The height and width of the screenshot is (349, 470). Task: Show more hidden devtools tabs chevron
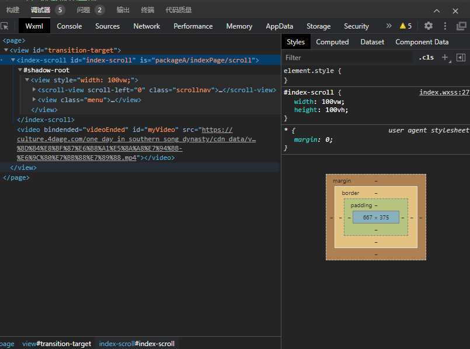click(x=389, y=26)
